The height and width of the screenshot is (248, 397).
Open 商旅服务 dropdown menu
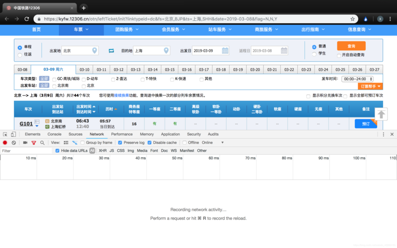266,30
